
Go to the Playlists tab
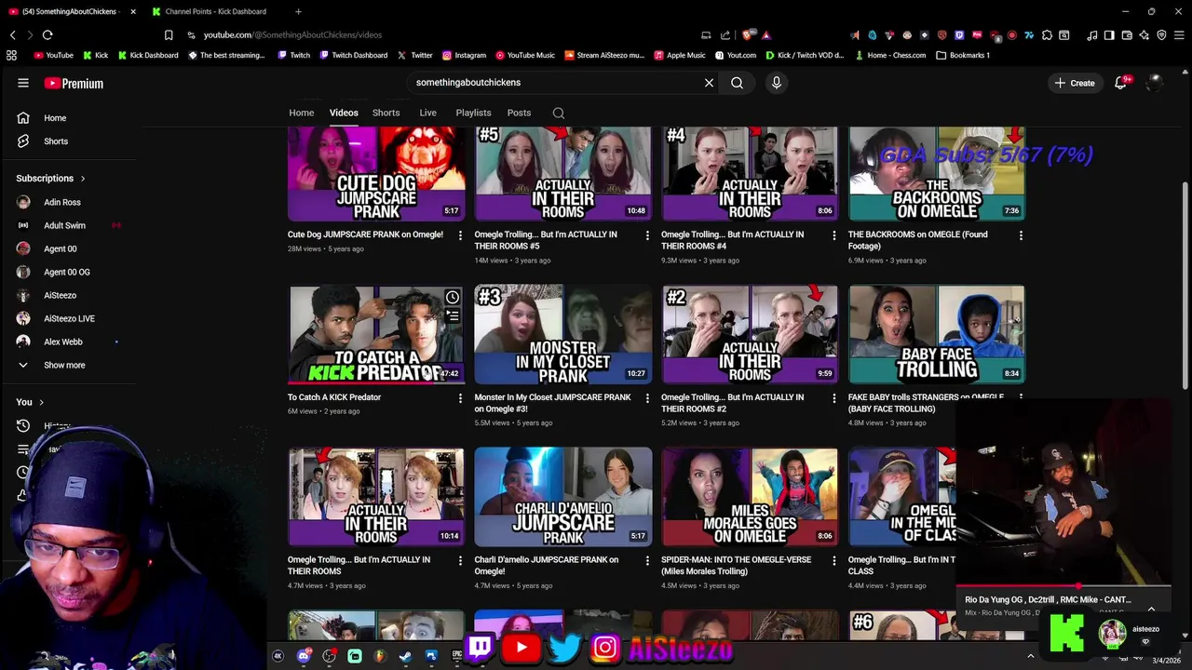(x=473, y=113)
